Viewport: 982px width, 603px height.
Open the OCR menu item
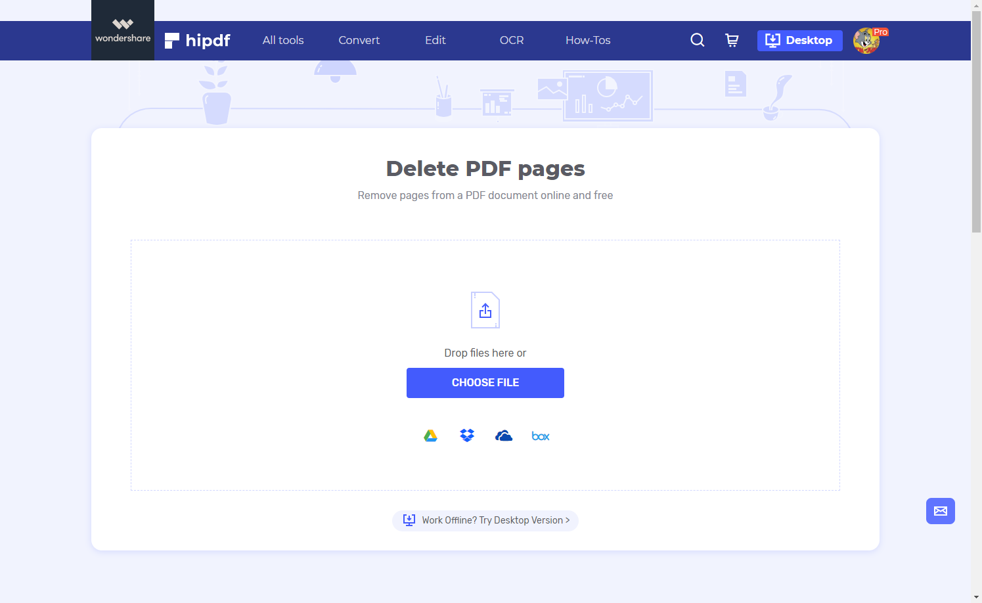pos(512,40)
